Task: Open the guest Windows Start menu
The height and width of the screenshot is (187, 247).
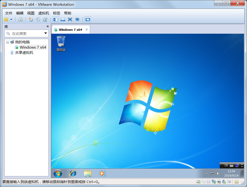Action: click(x=58, y=173)
